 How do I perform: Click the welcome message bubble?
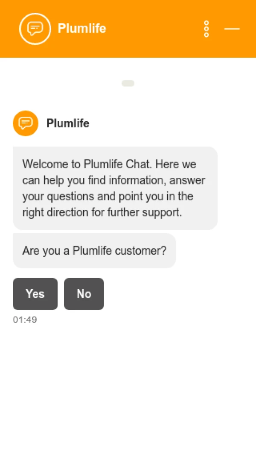115,188
